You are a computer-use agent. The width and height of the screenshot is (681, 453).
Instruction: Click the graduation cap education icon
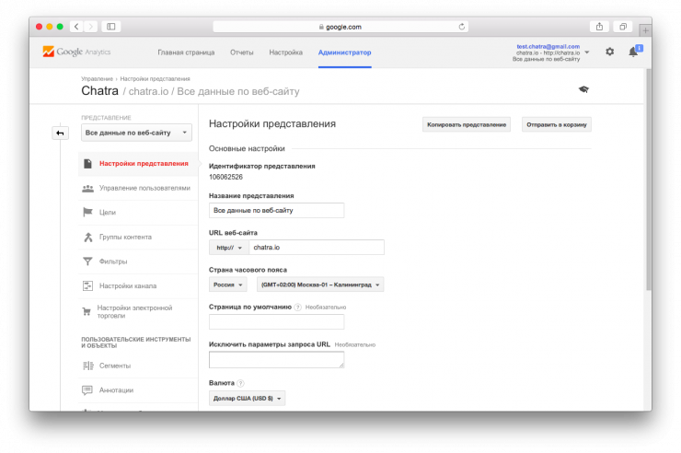click(583, 89)
